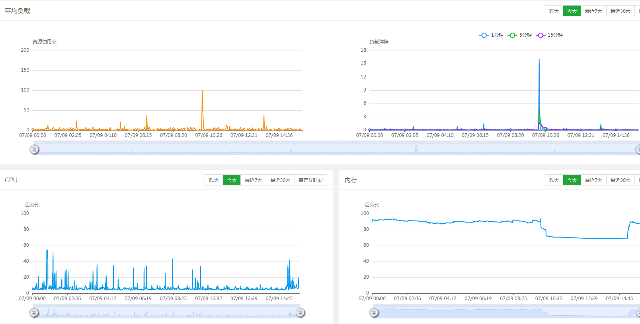This screenshot has width=640, height=324.
Task: Toggle the 1分钟 legend series
Action: [x=492, y=35]
